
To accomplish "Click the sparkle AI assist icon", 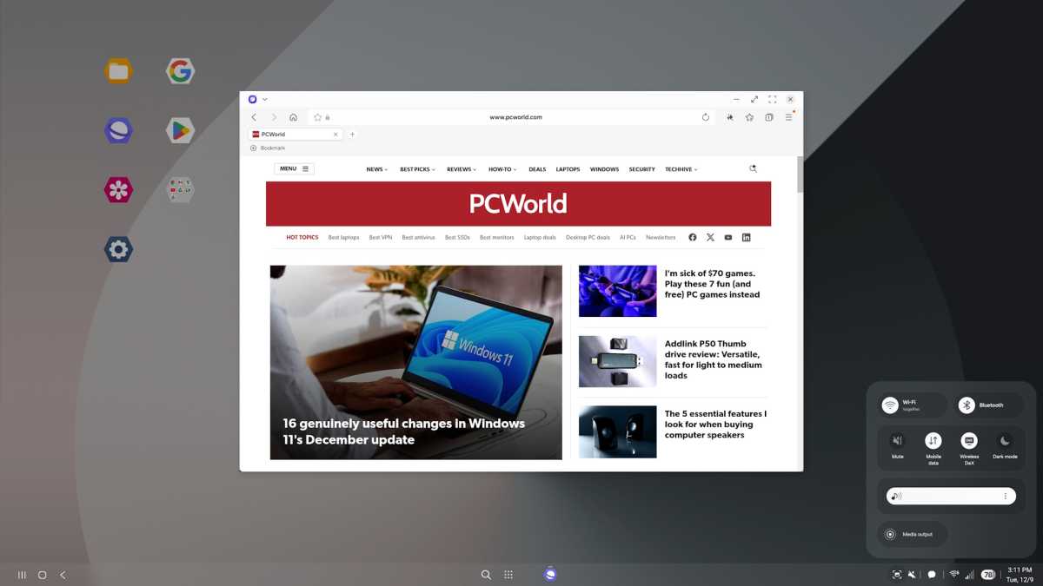I will pos(730,117).
